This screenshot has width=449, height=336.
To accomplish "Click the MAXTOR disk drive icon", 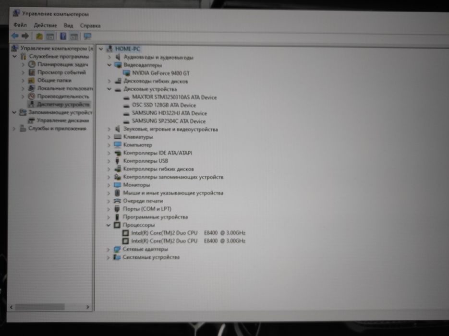I will tap(126, 97).
